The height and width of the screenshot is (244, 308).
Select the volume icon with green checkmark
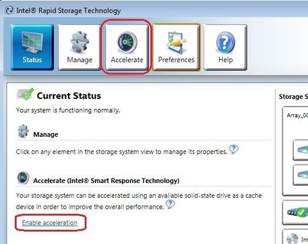297,213
